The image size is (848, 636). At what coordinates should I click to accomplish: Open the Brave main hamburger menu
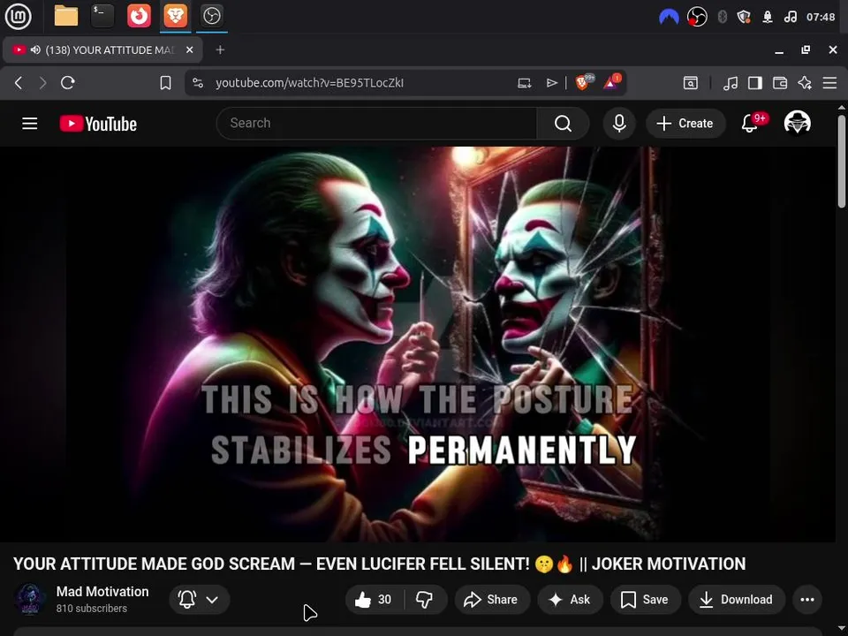pos(829,83)
